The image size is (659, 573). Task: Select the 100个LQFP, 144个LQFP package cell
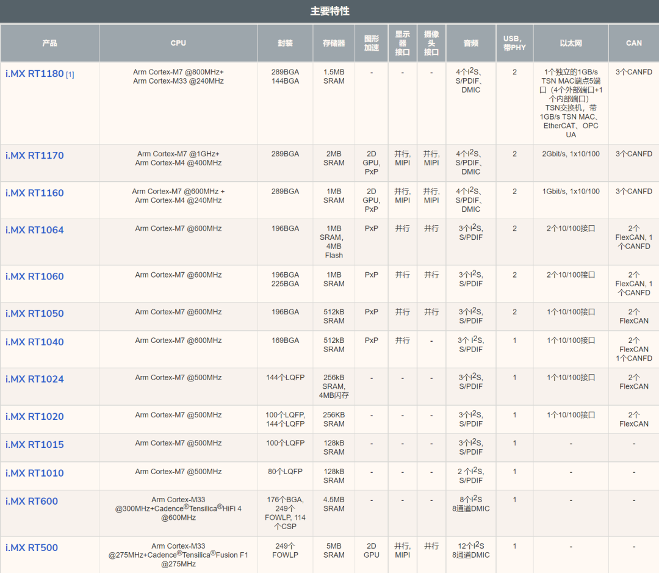point(285,419)
